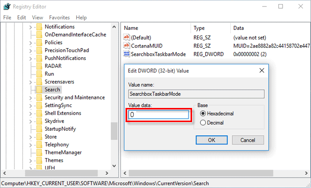Viewport: 311px width, 188px height.
Task: Expand the Policies key
Action: pyautogui.click(x=30, y=43)
